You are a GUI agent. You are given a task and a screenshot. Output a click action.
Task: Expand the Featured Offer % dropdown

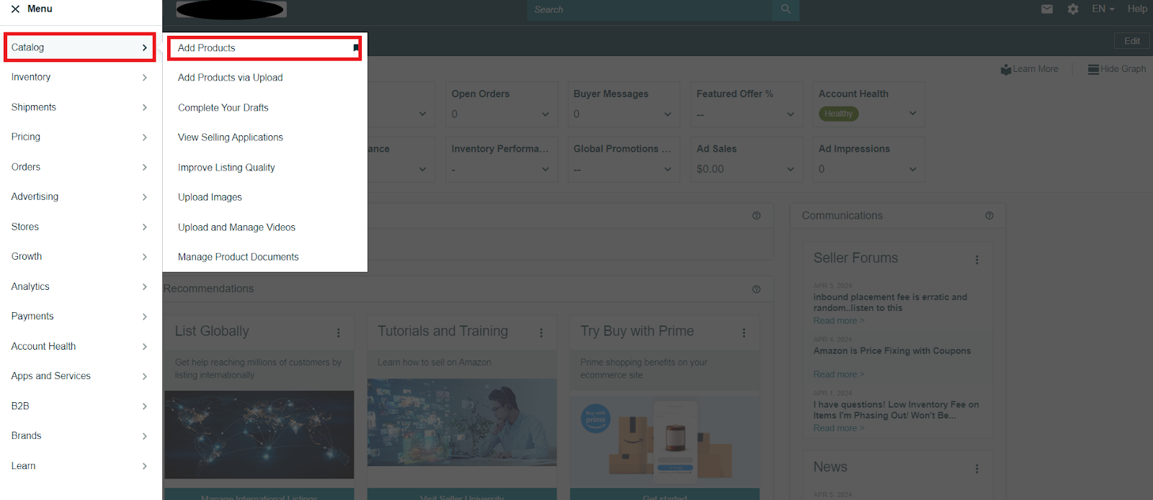coord(791,114)
